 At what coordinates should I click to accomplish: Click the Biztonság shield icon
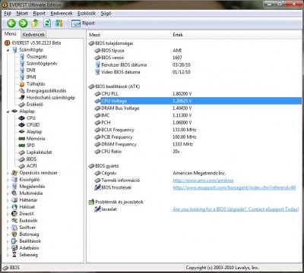tap(14, 234)
